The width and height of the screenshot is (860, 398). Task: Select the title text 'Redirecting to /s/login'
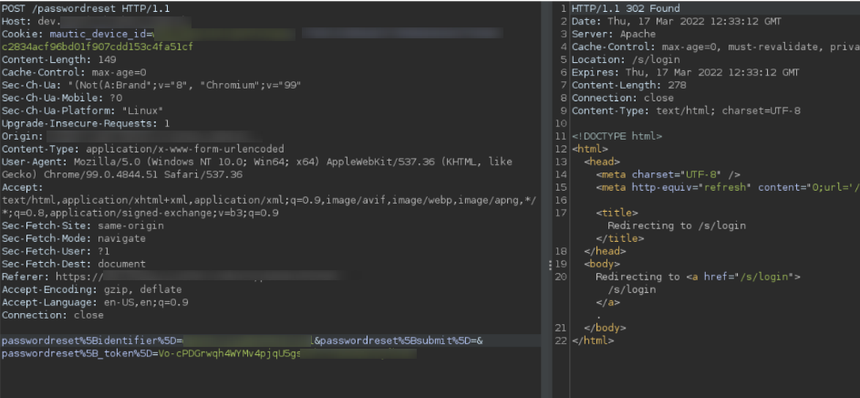[677, 225]
